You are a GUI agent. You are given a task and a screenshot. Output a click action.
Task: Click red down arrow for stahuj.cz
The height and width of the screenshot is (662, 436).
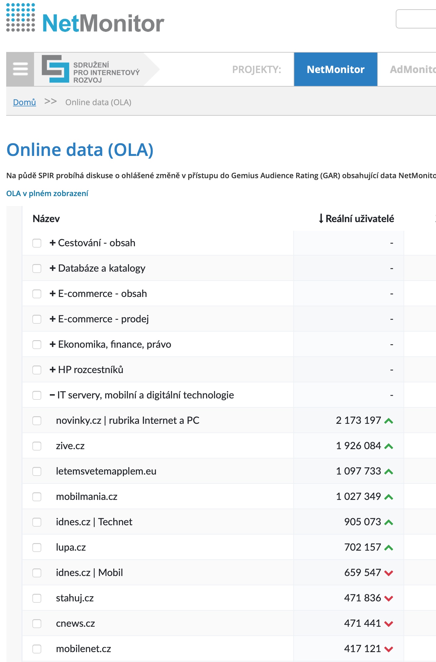[389, 598]
